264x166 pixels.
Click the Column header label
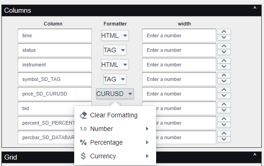[53, 24]
